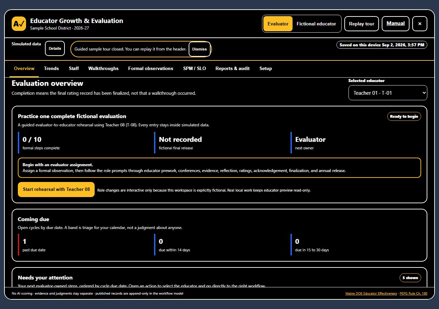Click the Sample School District 2026-27 subtitle
Image resolution: width=439 pixels, height=309 pixels.
[x=60, y=28]
